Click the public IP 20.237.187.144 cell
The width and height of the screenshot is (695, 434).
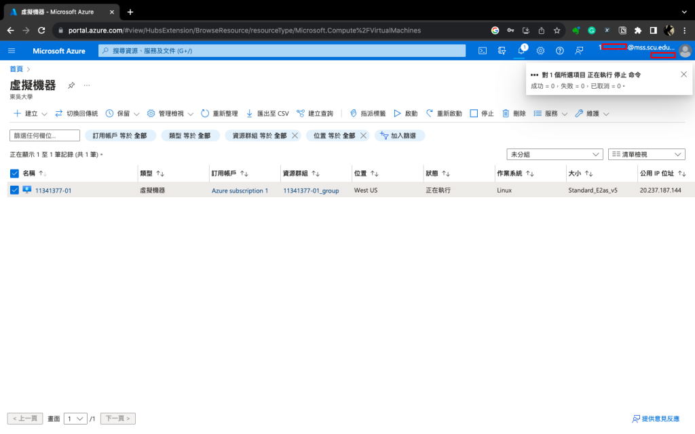point(660,190)
